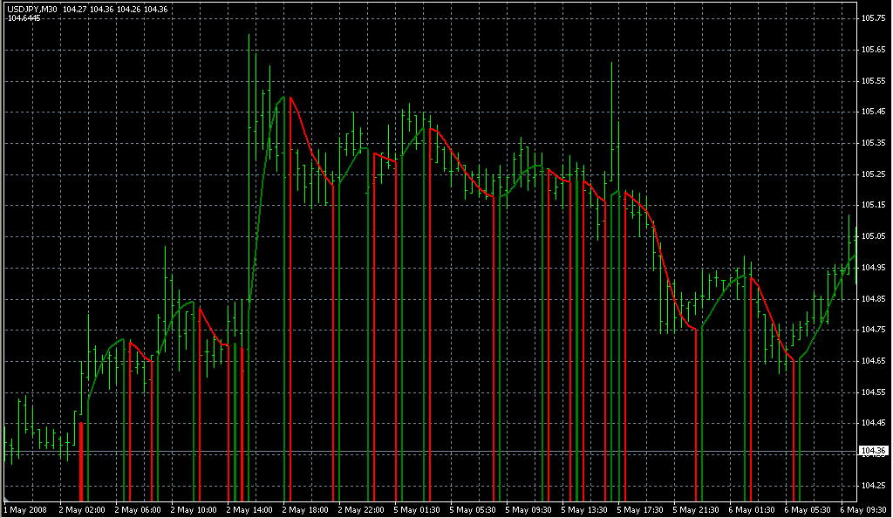Click the 5 May 01:30 time label

click(417, 509)
